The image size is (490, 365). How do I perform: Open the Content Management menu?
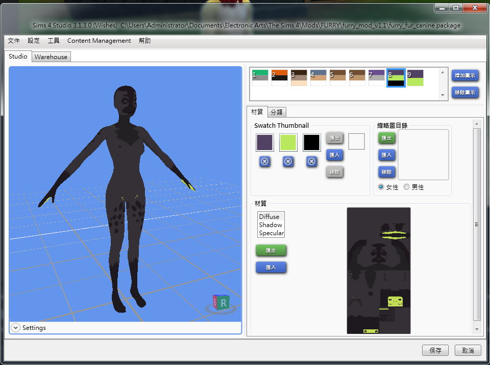tap(99, 41)
